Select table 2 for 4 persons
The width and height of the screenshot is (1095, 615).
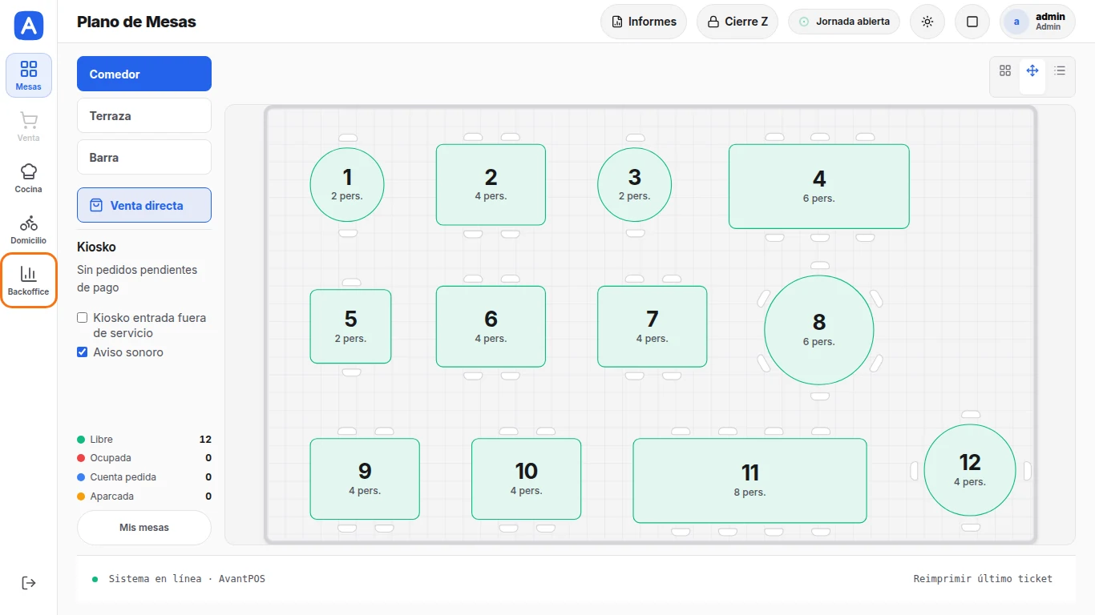coord(491,185)
